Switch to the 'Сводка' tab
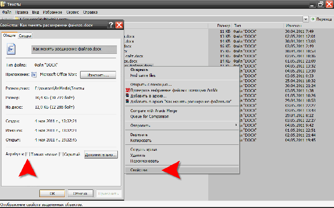 tap(25, 36)
